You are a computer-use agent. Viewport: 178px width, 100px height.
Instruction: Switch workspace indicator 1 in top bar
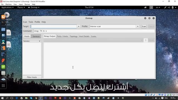click(x=151, y=7)
